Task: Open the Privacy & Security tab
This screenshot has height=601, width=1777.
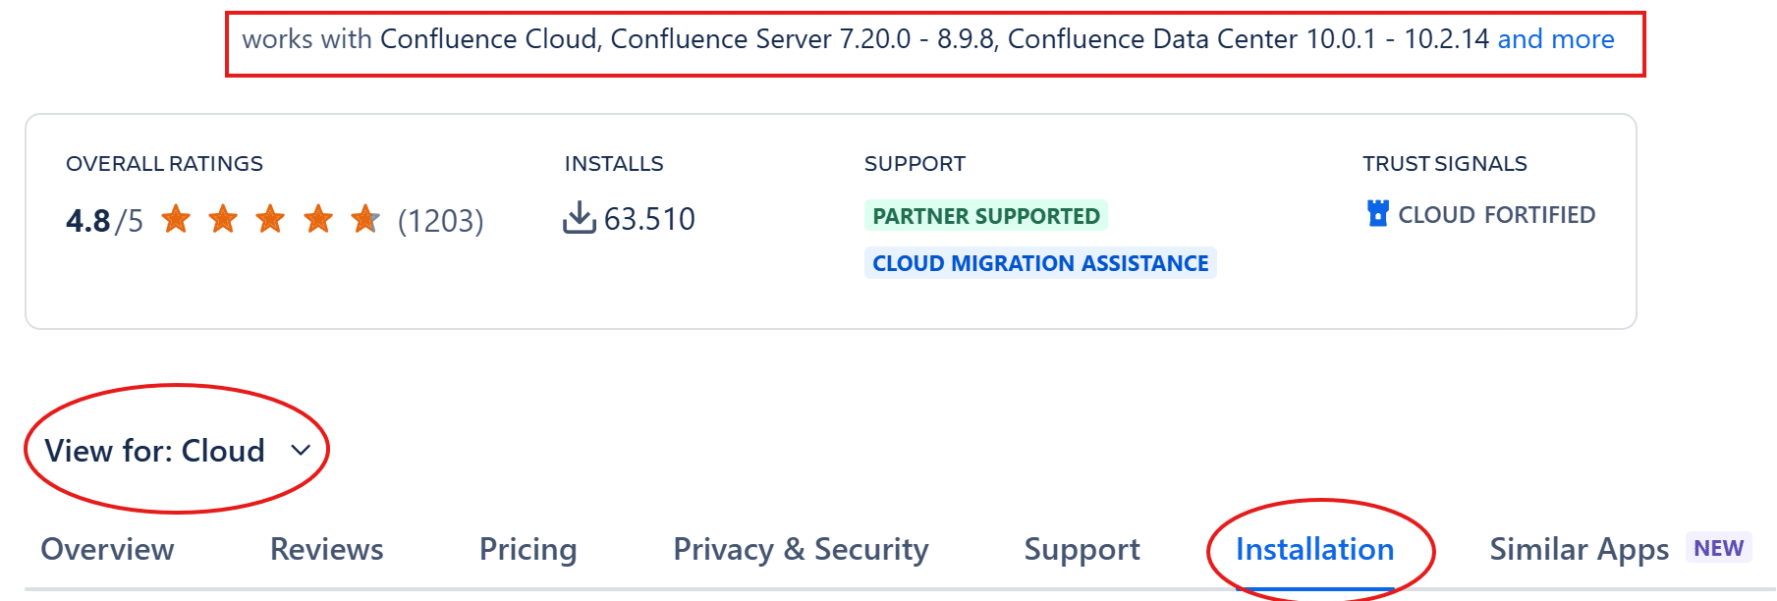Action: point(801,549)
